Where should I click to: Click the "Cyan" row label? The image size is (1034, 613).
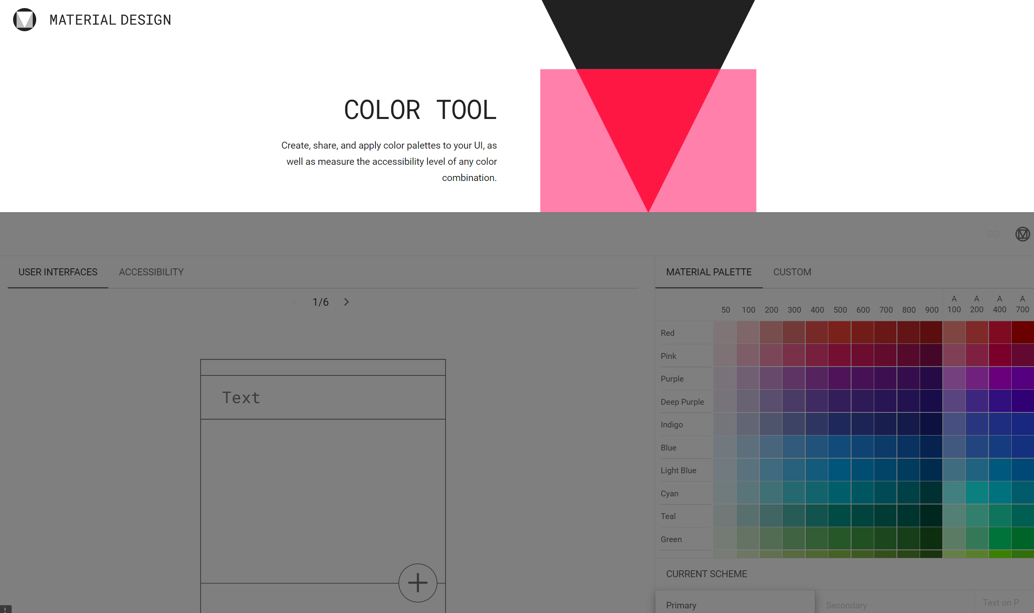pos(669,494)
